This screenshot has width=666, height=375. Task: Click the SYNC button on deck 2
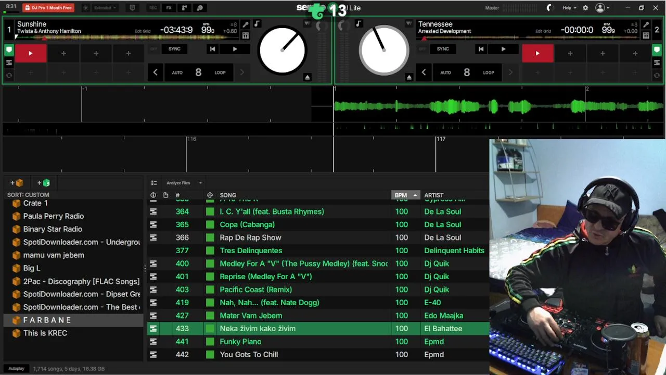coord(443,49)
